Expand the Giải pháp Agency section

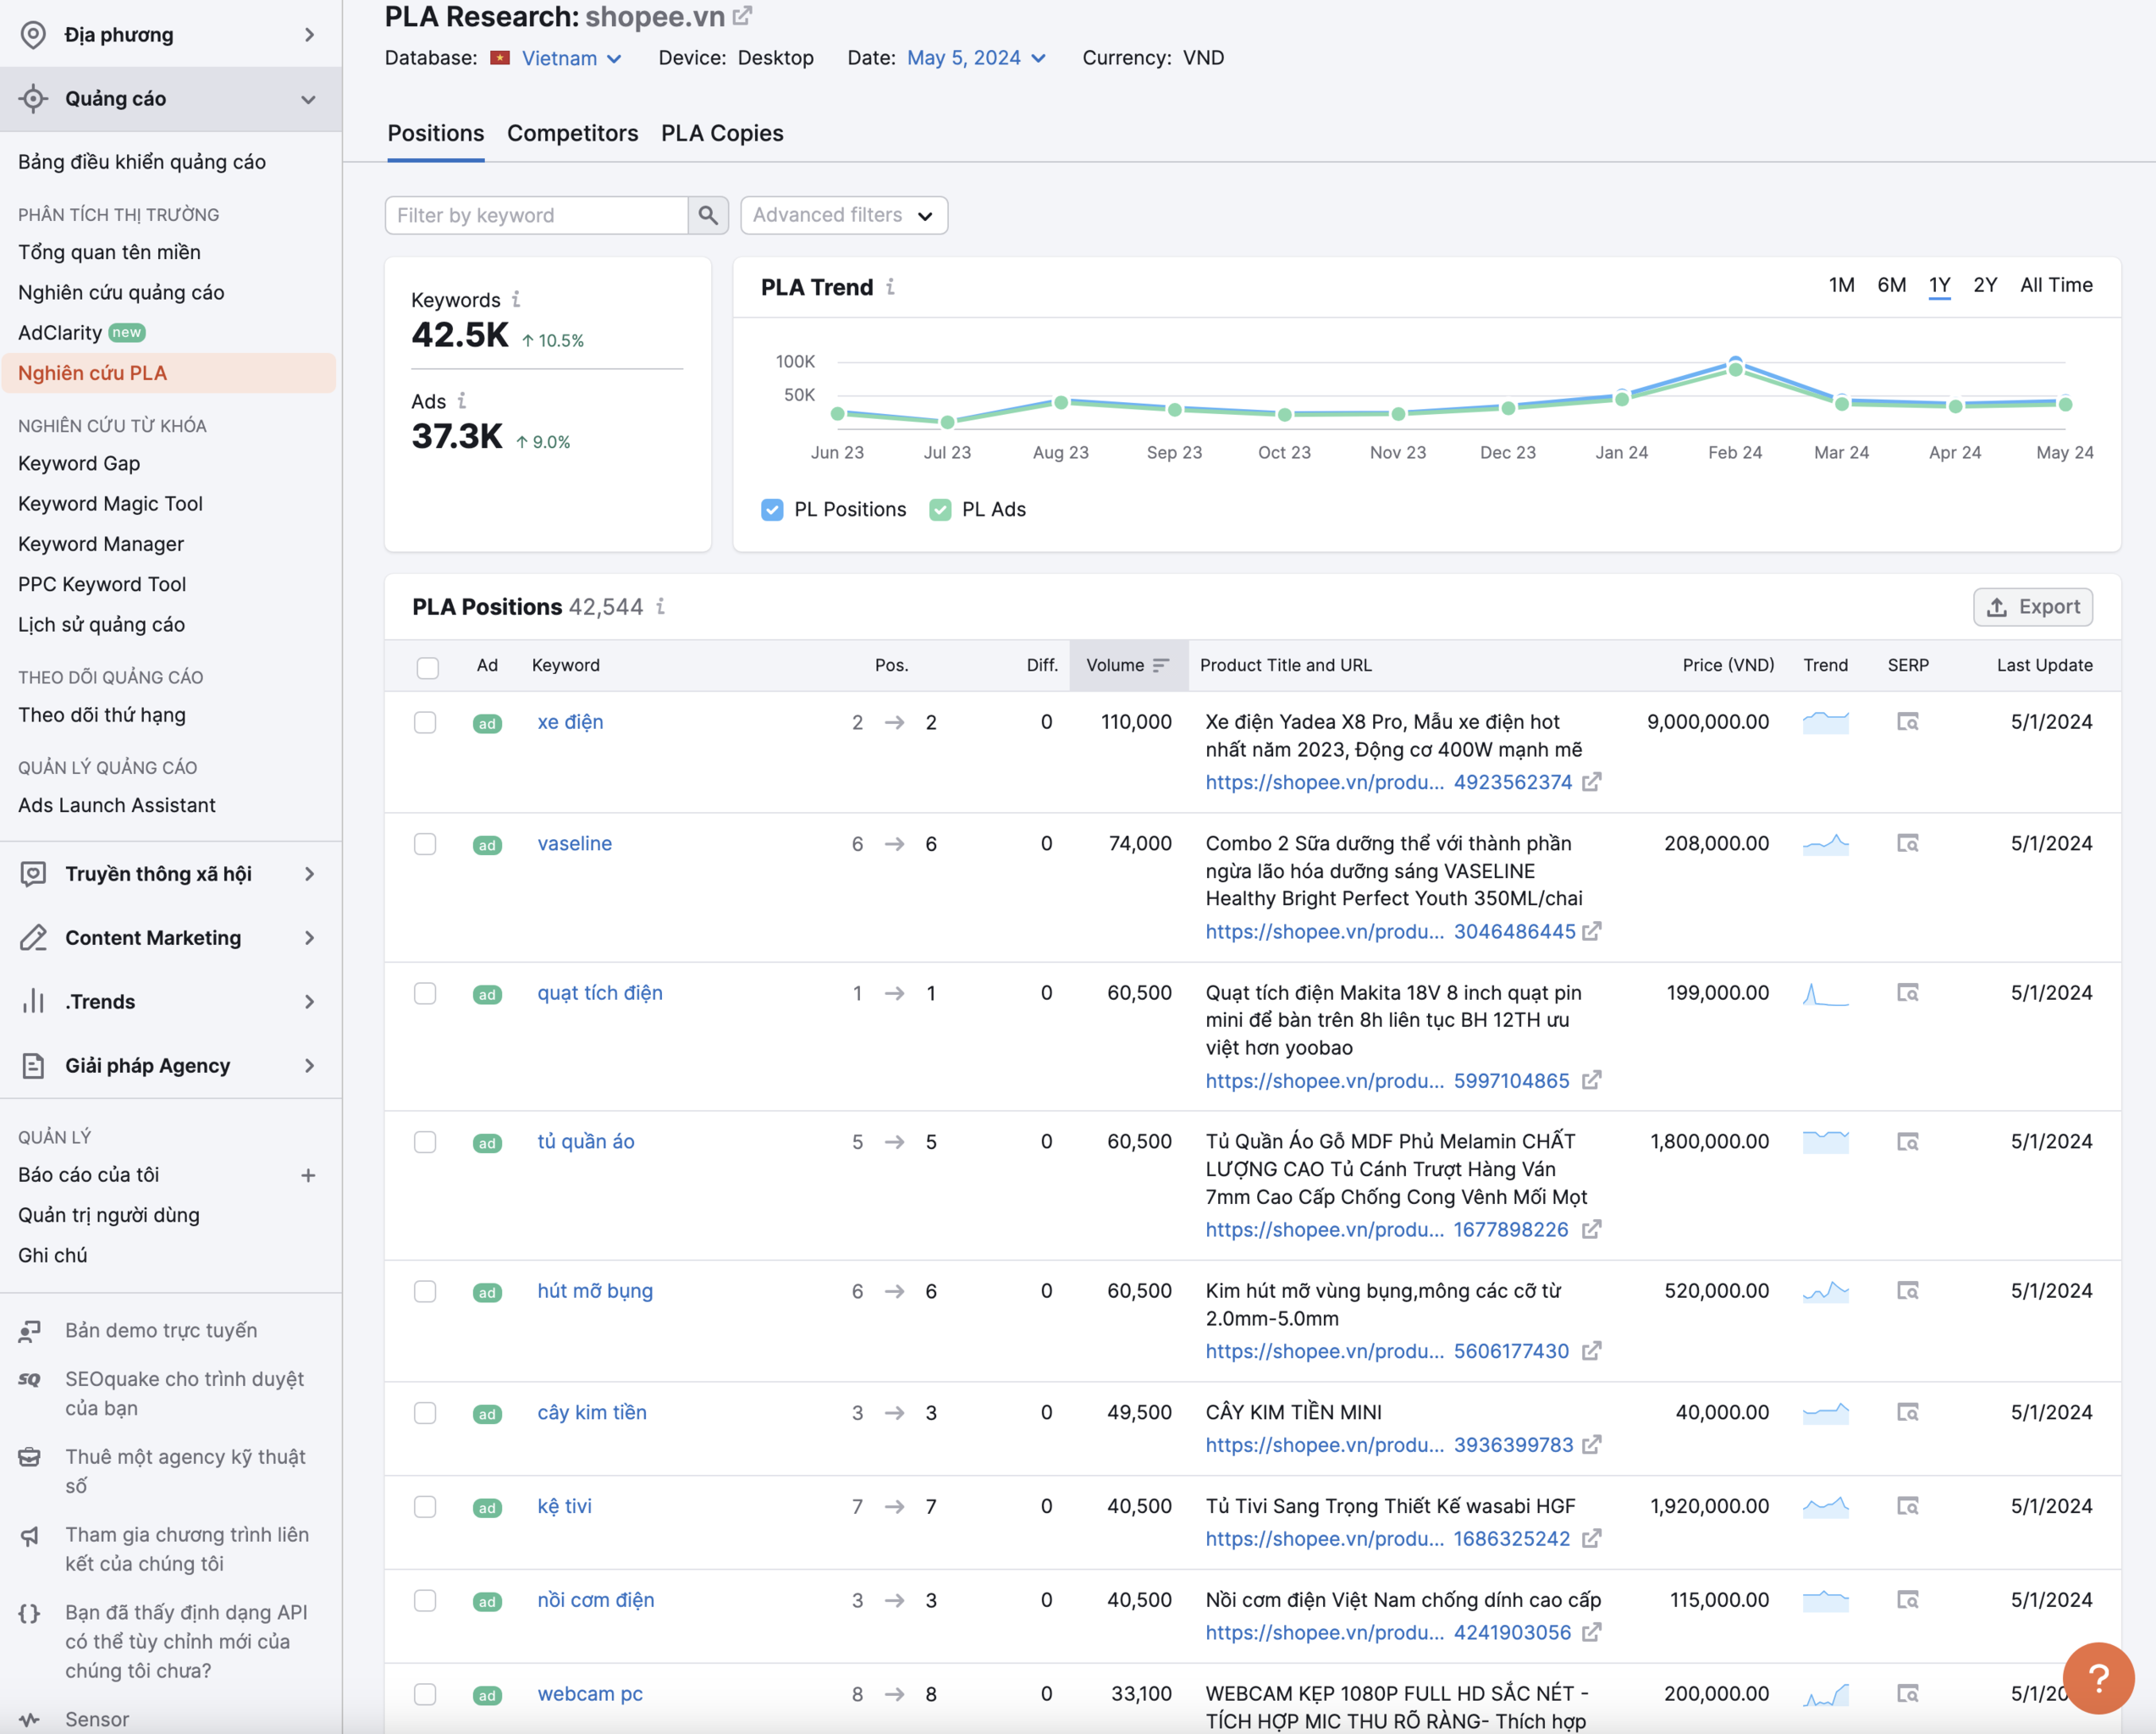point(309,1066)
